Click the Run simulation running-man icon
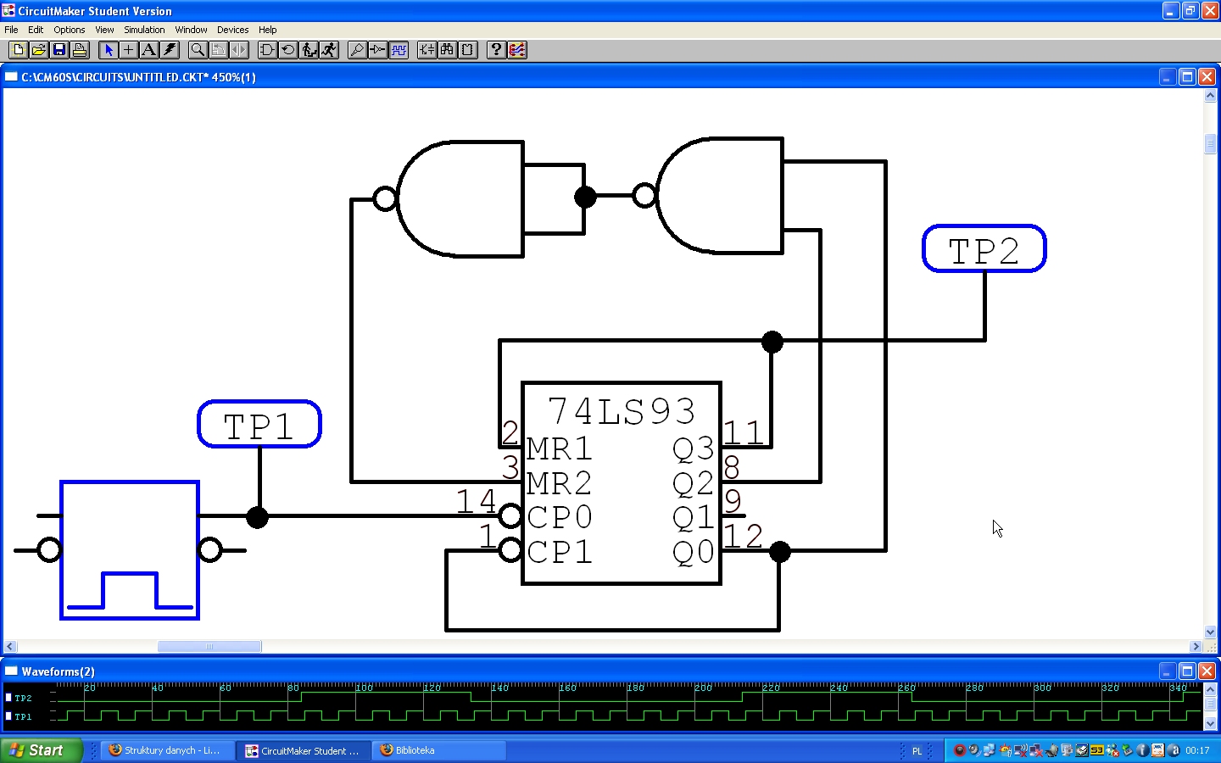1221x763 pixels. point(328,50)
